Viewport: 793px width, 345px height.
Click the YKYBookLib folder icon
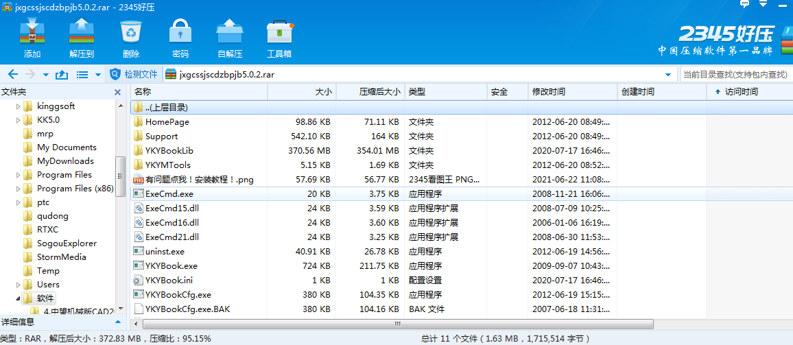(138, 151)
